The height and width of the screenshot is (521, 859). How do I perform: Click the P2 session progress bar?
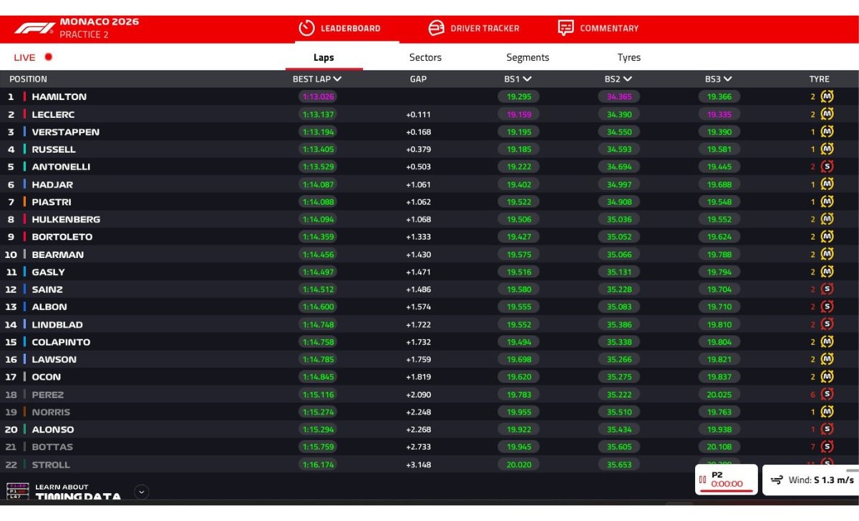(726, 491)
